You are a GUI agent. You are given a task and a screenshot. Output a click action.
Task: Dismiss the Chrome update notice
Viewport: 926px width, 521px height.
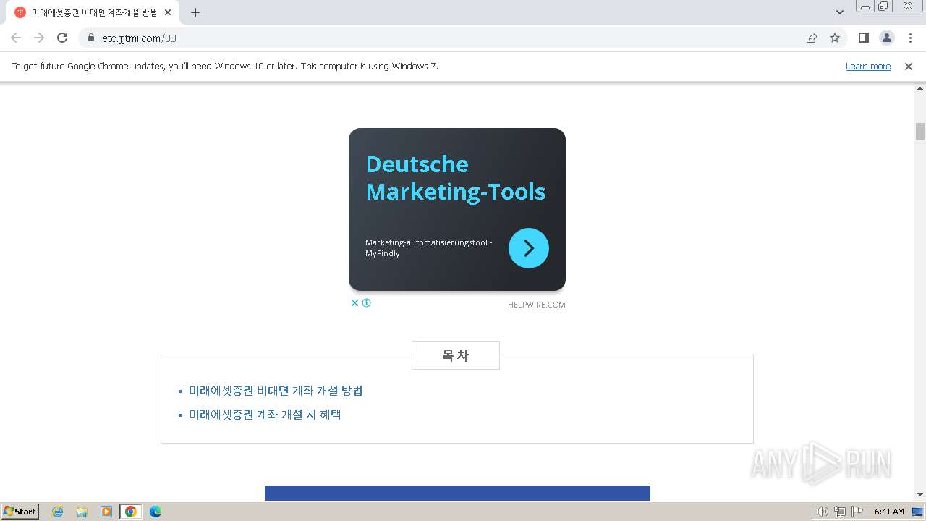pos(908,66)
